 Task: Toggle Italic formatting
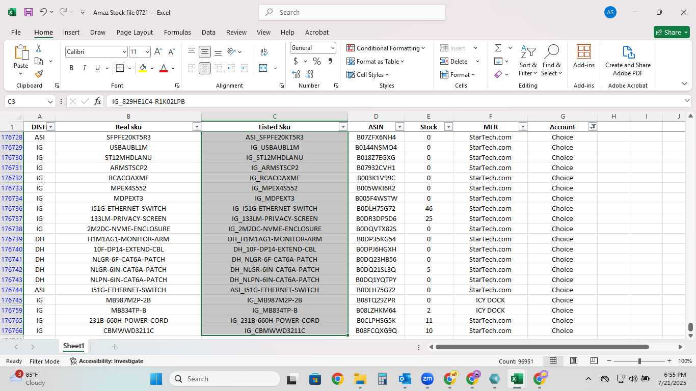[84, 68]
